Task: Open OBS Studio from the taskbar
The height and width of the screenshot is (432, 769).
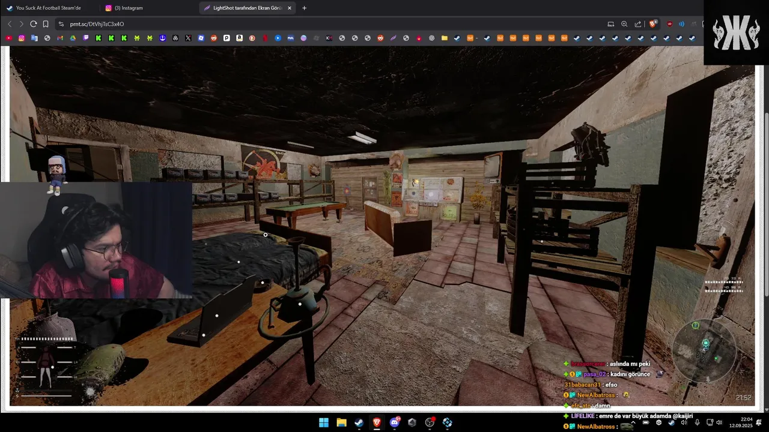Action: tap(430, 422)
